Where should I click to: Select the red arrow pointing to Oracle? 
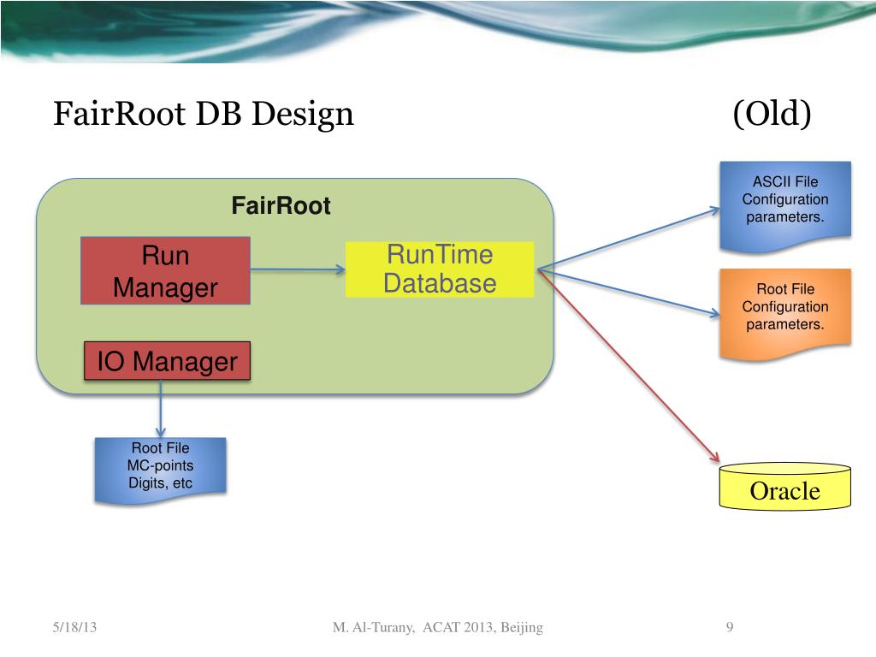click(x=629, y=366)
